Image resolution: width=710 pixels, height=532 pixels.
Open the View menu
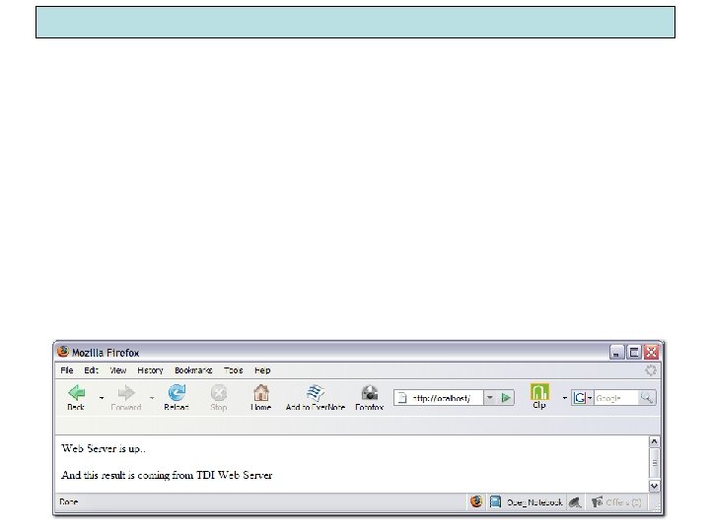pyautogui.click(x=118, y=370)
